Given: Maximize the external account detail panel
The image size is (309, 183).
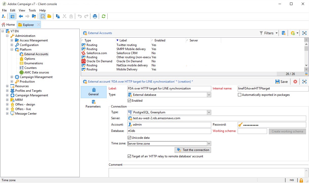Looking at the screenshot, I should (x=304, y=82).
